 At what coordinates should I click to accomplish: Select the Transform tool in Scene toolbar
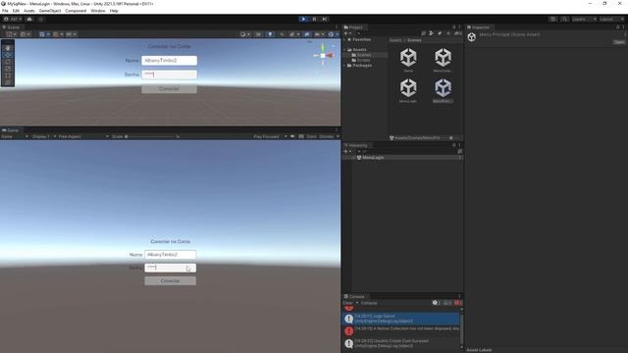pyautogui.click(x=8, y=81)
